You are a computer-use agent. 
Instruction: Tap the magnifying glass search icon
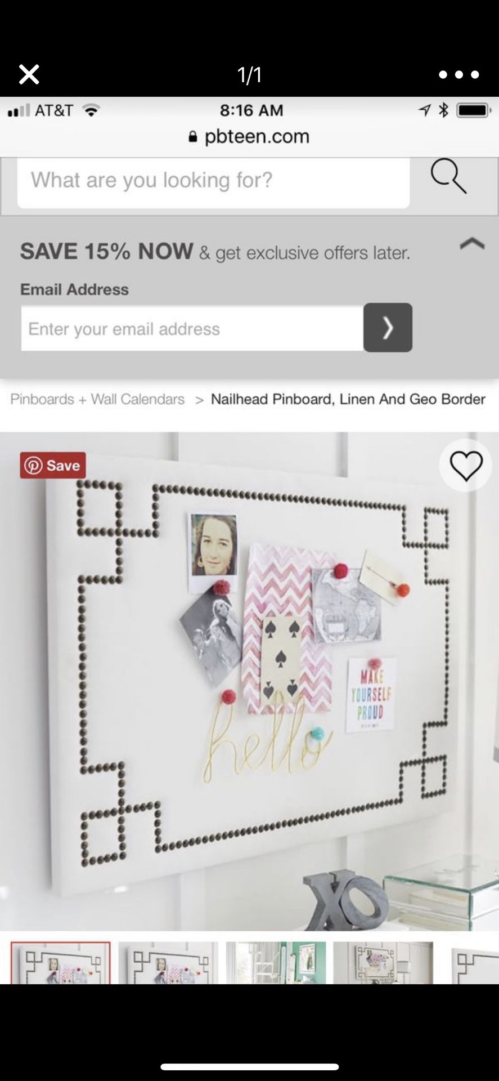tap(448, 176)
